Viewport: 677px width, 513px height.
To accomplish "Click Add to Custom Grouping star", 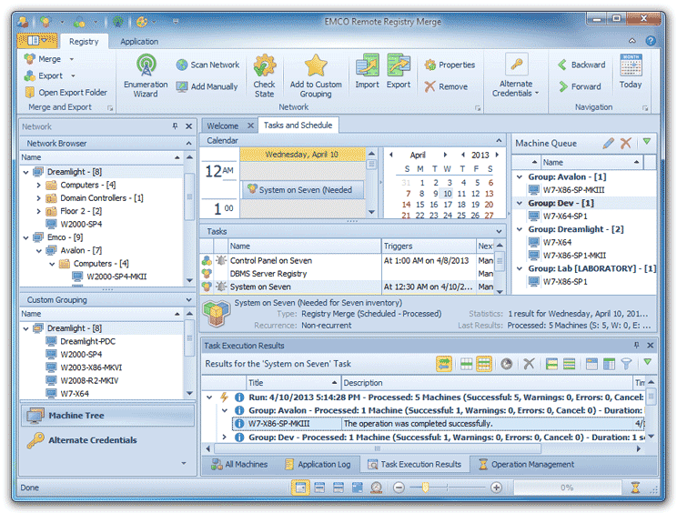I will 316,65.
